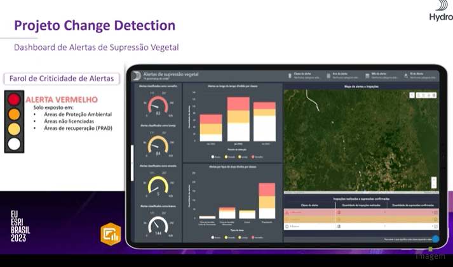Click the Farol de Criticidade de Alertas label
Image resolution: width=453 pixels, height=267 pixels.
click(x=62, y=79)
